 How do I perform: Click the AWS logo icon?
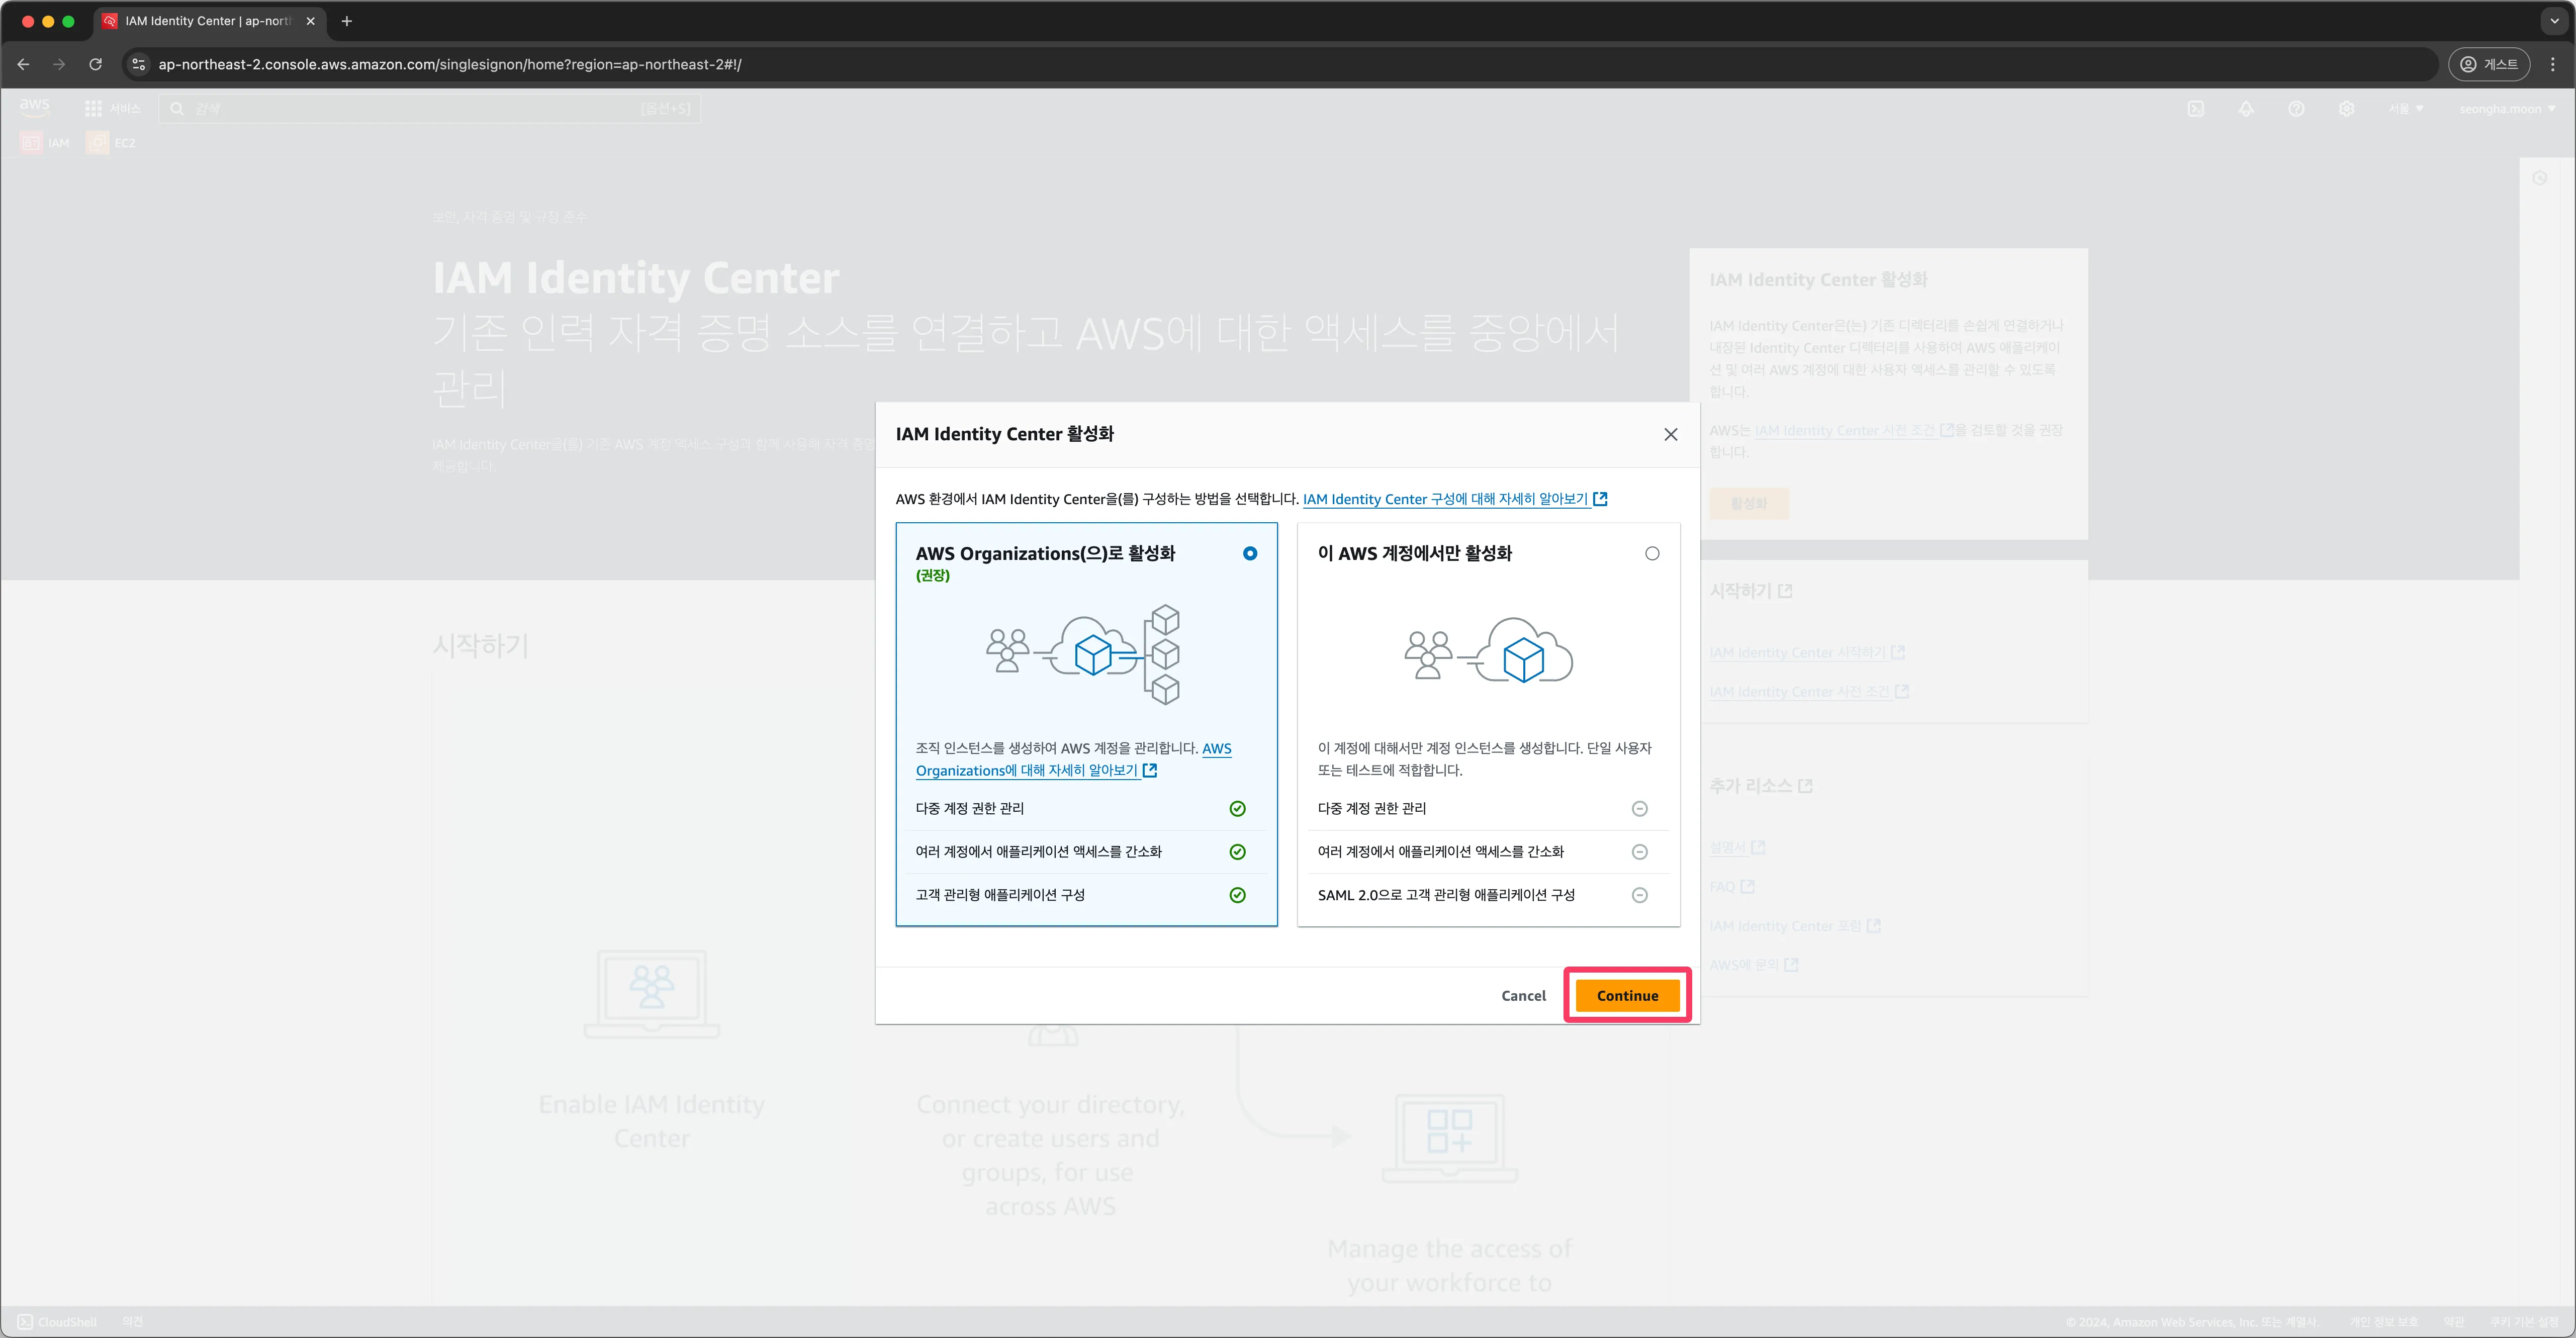(x=34, y=107)
